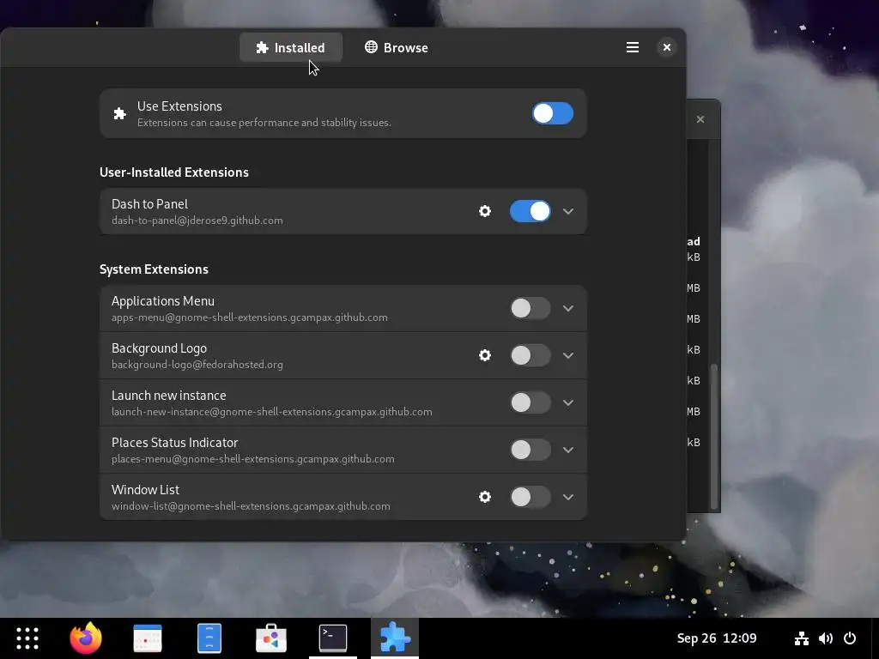Close the Extensions window
The image size is (879, 659).
pyautogui.click(x=666, y=48)
